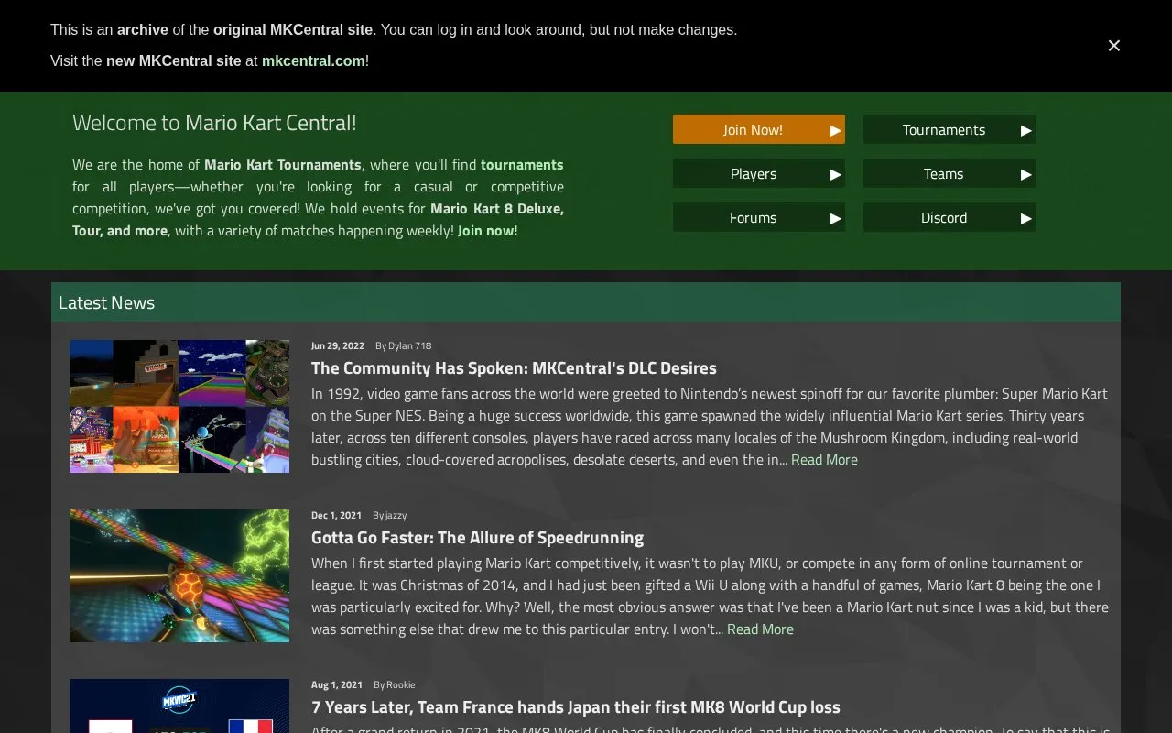Click the 'Aug 1, 2021' article date
1172x733 pixels.
[x=336, y=684]
